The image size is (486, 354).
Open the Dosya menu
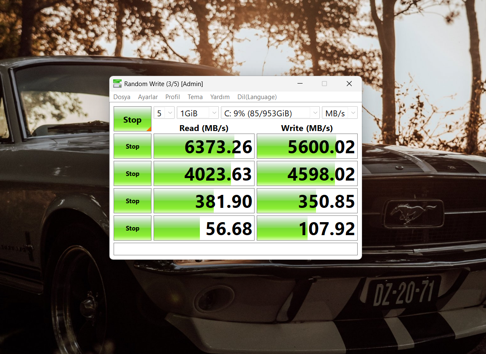(122, 97)
